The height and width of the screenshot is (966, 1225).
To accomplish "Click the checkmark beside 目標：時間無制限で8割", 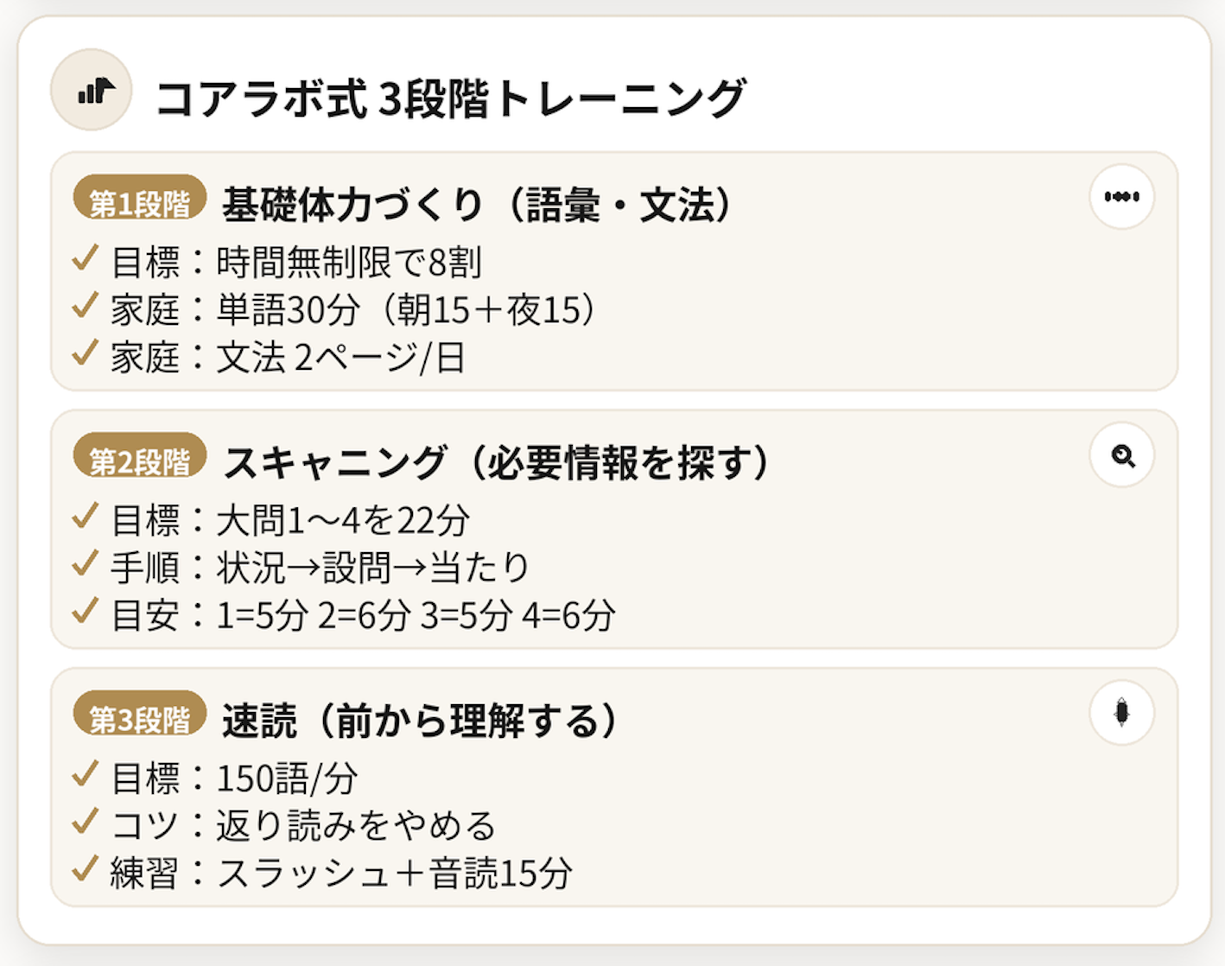I will (85, 258).
